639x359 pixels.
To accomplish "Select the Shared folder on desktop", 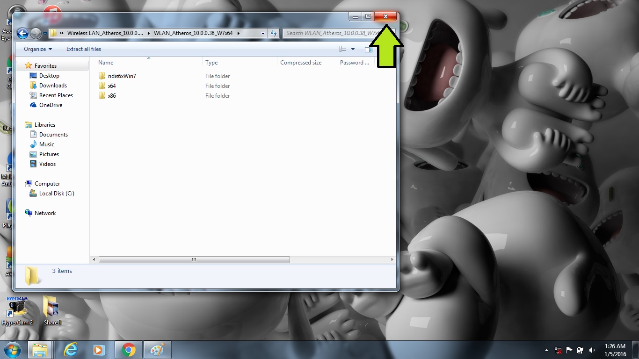I will 52,311.
